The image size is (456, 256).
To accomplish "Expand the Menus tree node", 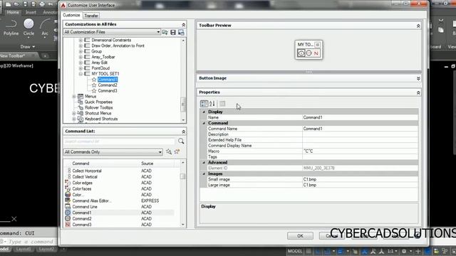I will 74,97.
